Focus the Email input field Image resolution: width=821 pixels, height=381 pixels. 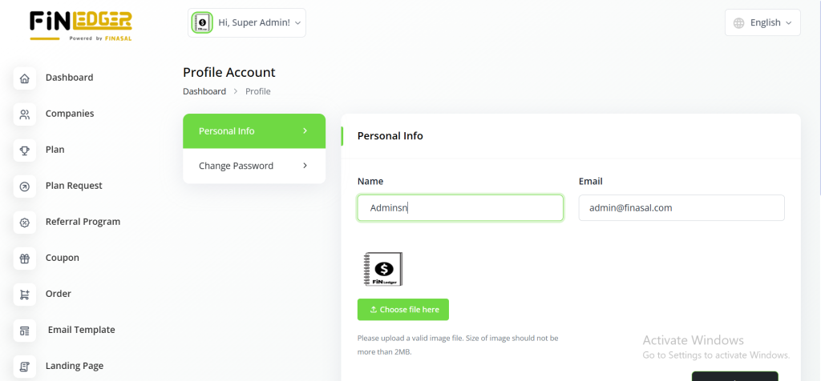(x=681, y=208)
